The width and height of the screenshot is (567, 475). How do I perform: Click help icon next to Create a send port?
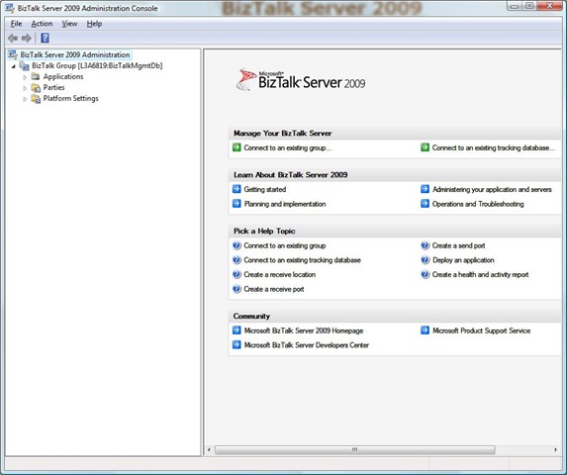coord(425,245)
